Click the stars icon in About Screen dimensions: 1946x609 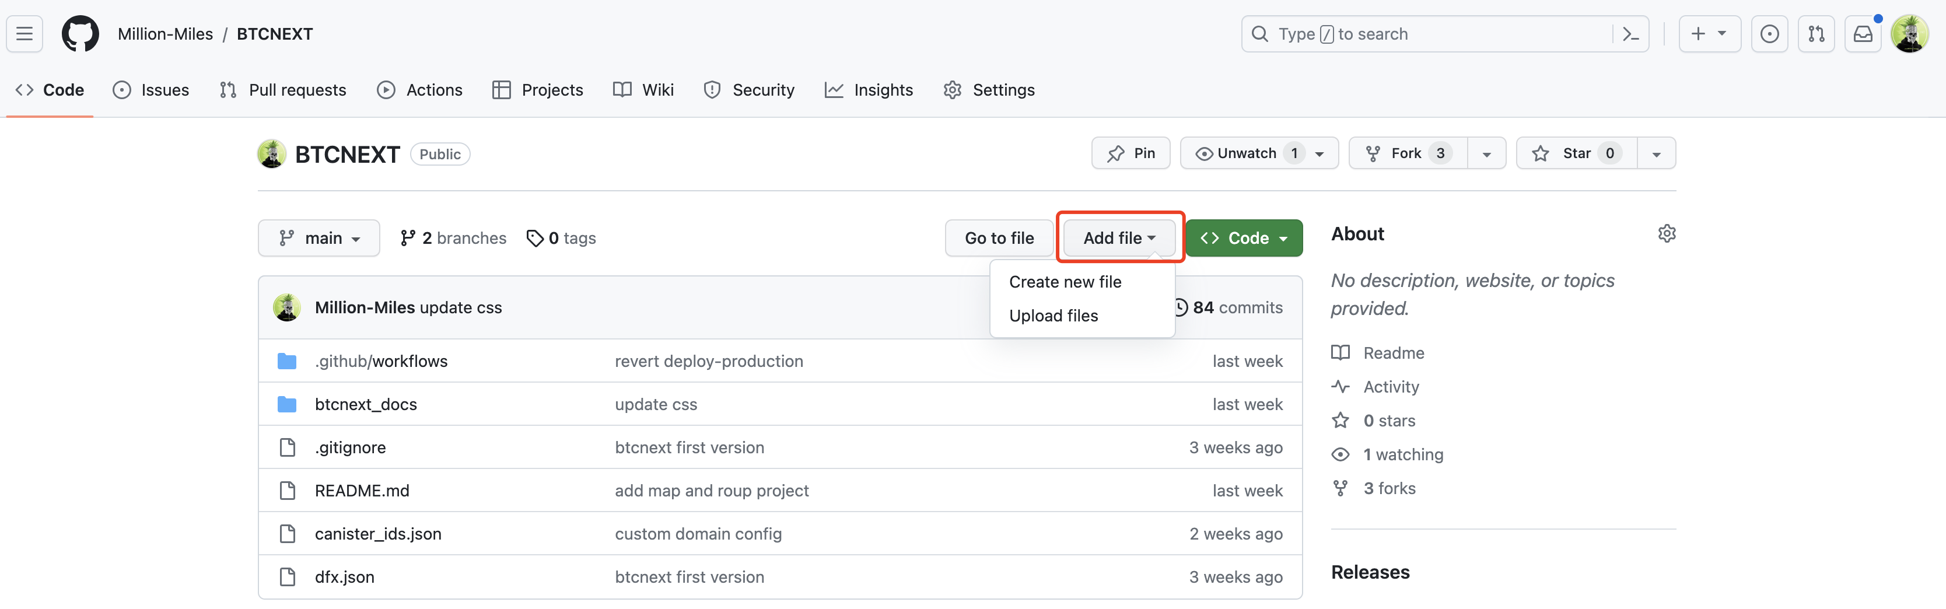coord(1340,420)
